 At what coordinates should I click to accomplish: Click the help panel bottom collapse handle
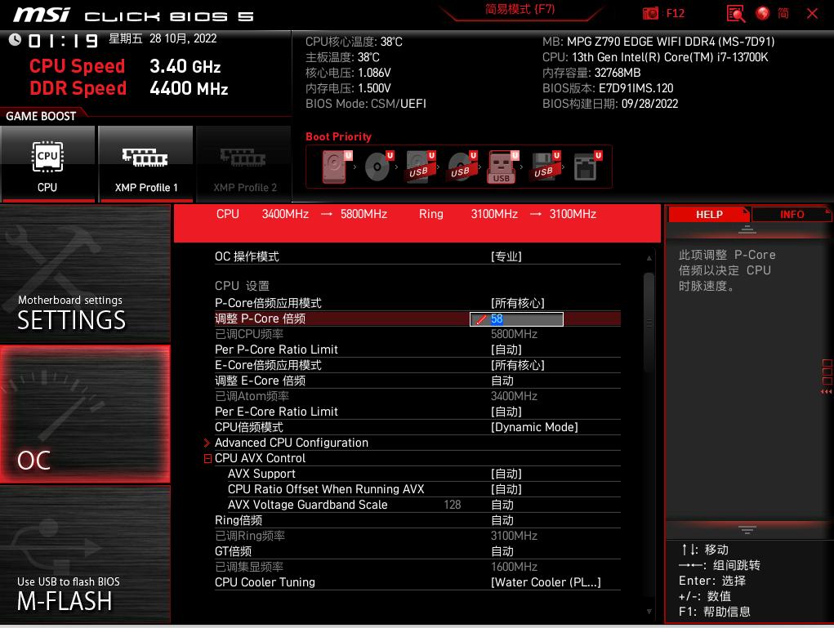coord(747,530)
